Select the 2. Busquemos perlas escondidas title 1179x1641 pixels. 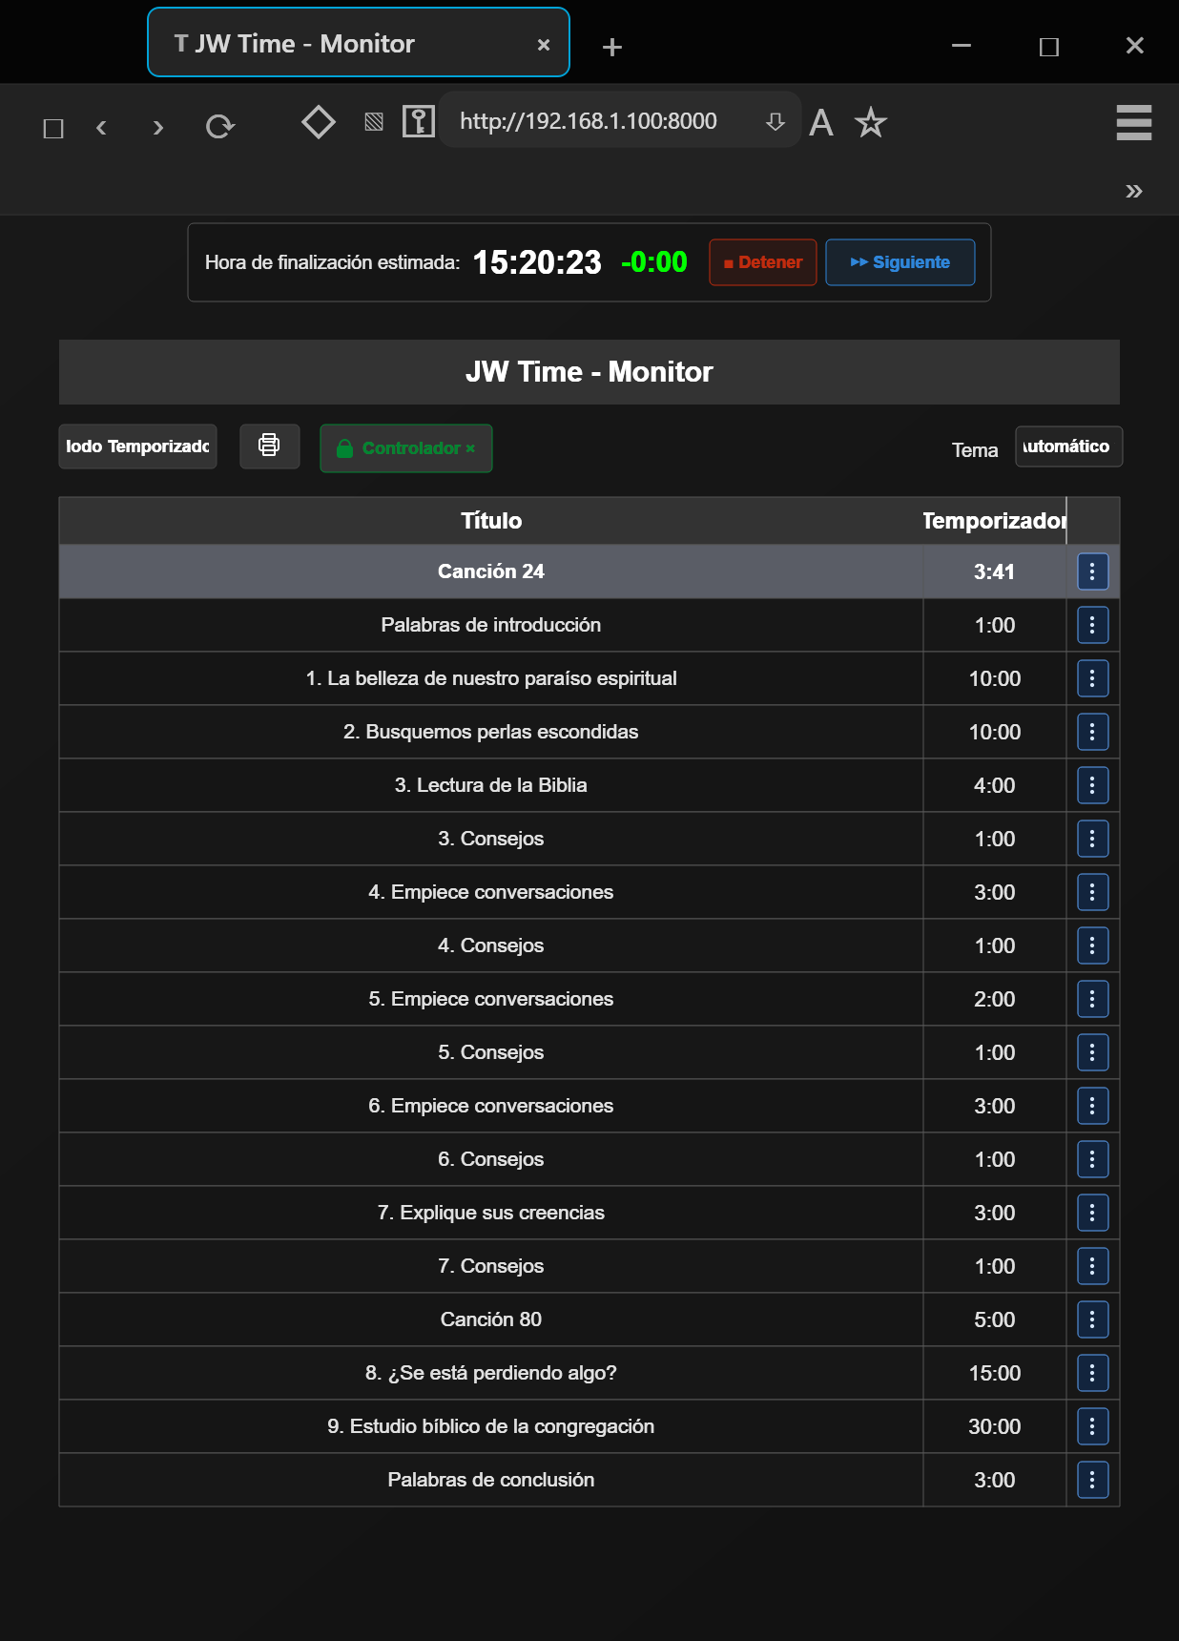click(x=491, y=732)
